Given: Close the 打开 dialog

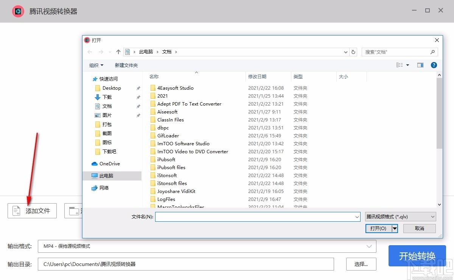Looking at the screenshot, I should (x=437, y=40).
